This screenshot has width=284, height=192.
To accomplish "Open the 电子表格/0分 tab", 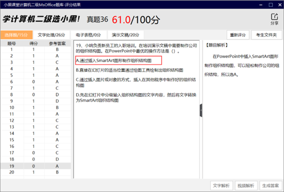I will tap(88, 35).
